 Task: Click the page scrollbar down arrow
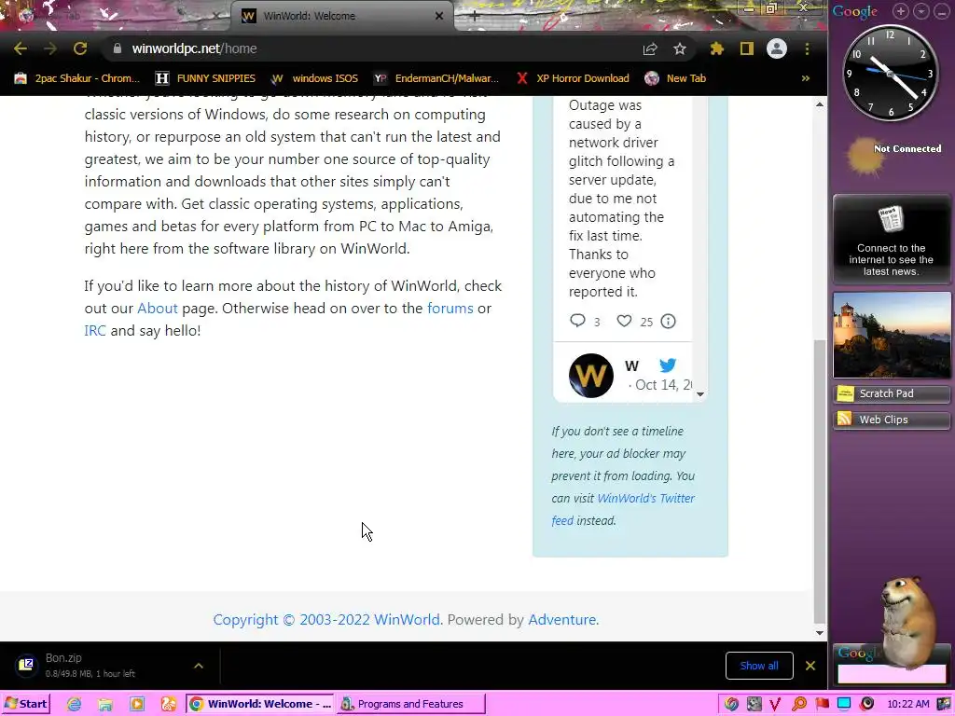tap(820, 633)
